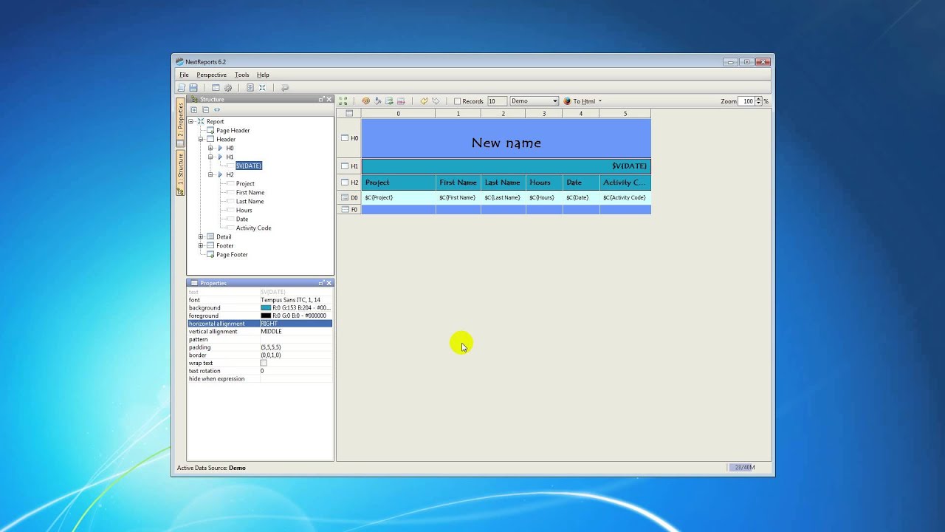Click the Save disk icon in main toolbar
This screenshot has height=532, width=945.
pos(193,88)
